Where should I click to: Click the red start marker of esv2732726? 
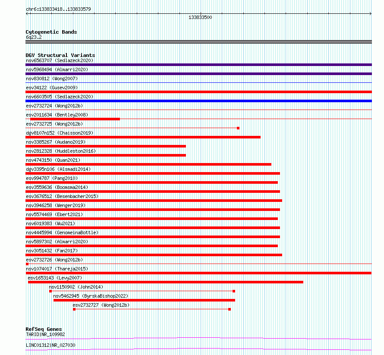[27, 264]
